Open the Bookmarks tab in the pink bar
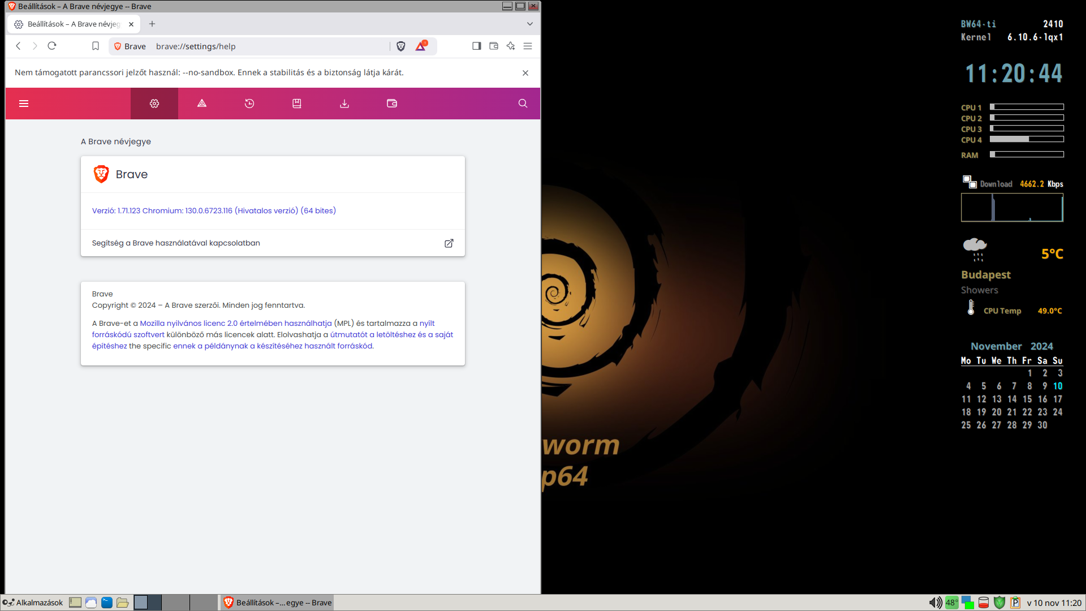This screenshot has width=1086, height=611. click(x=297, y=104)
